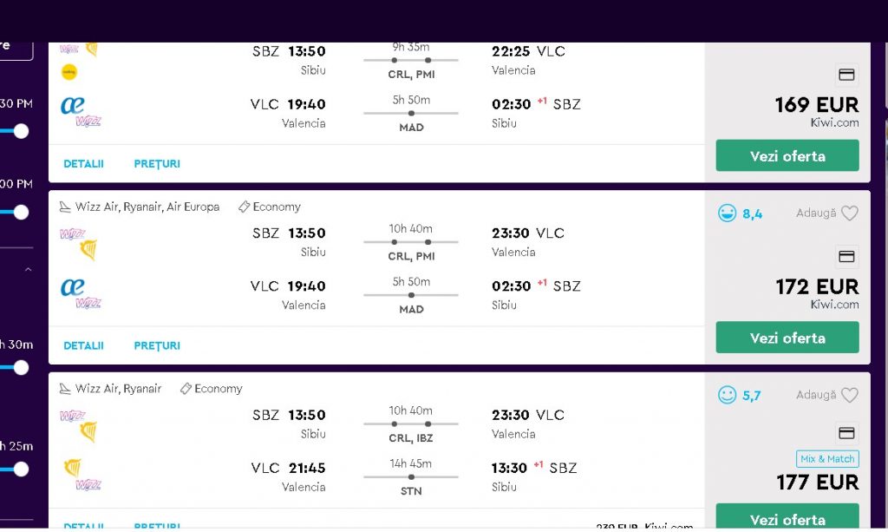Open the PREȚURI tab of the 169 EUR offer
This screenshot has width=888, height=532.
(157, 164)
